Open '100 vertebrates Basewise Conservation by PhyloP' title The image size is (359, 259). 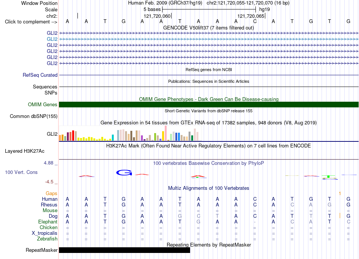pyautogui.click(x=209, y=163)
